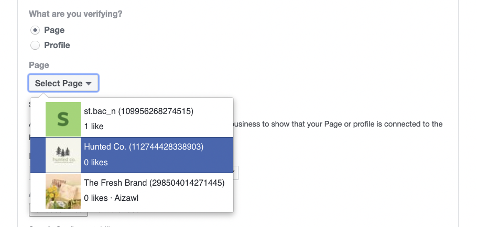Select the Profile radio button
Screen dimensions: 477x227
click(35, 45)
